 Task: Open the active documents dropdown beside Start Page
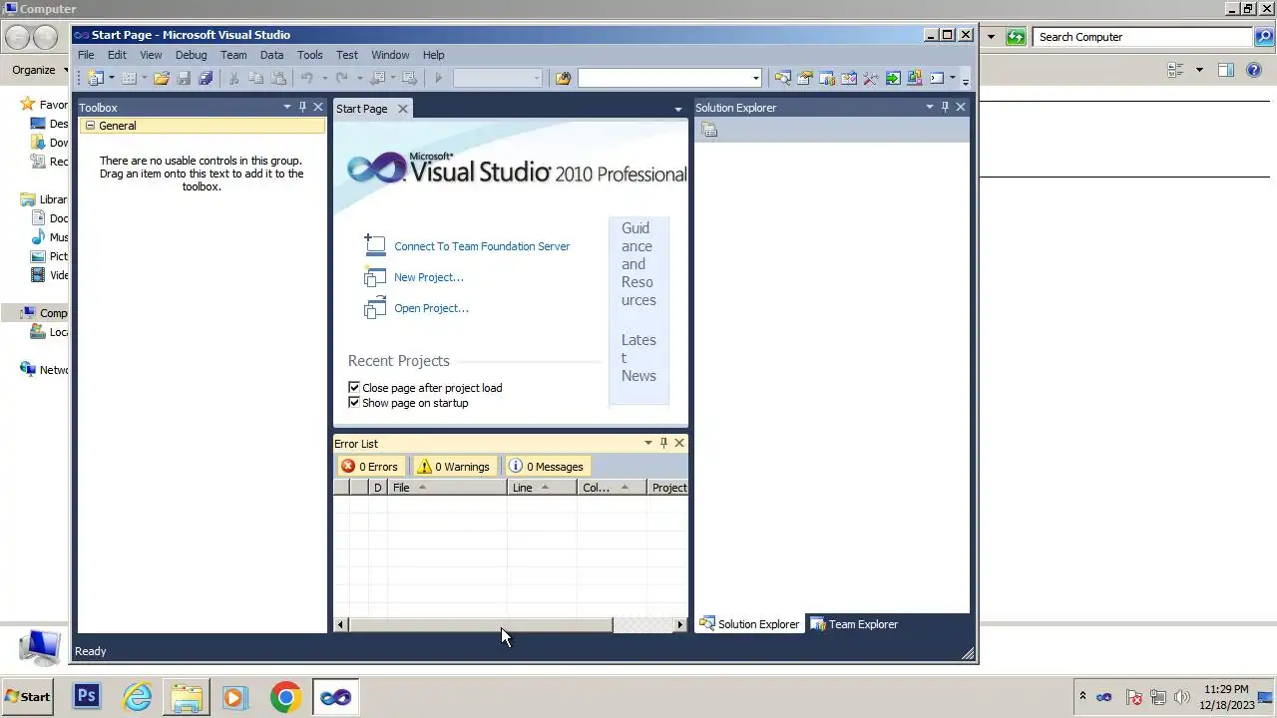pos(678,109)
